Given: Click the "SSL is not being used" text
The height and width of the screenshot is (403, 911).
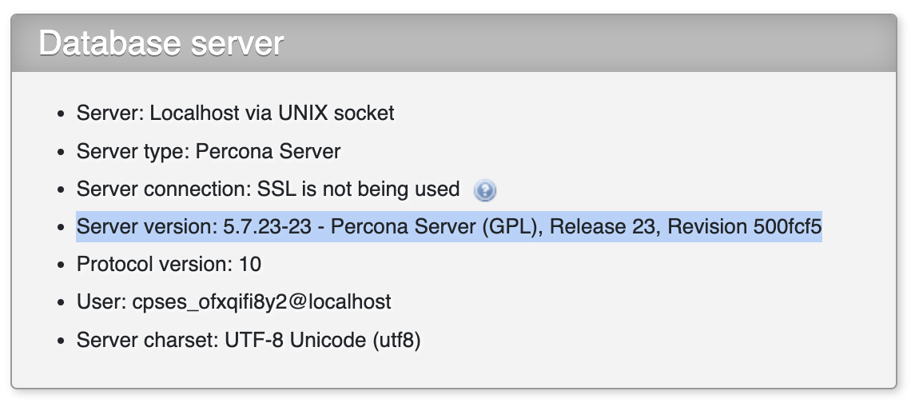Looking at the screenshot, I should (358, 190).
